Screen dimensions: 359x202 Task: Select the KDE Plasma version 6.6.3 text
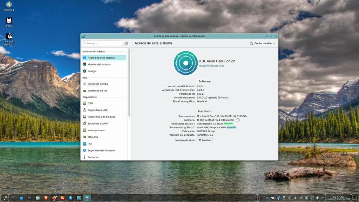[x=199, y=86]
